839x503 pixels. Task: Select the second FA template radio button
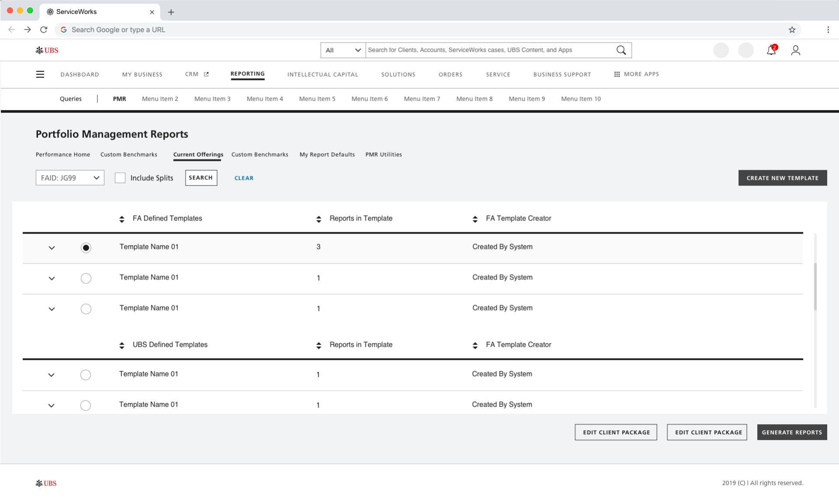(x=86, y=278)
